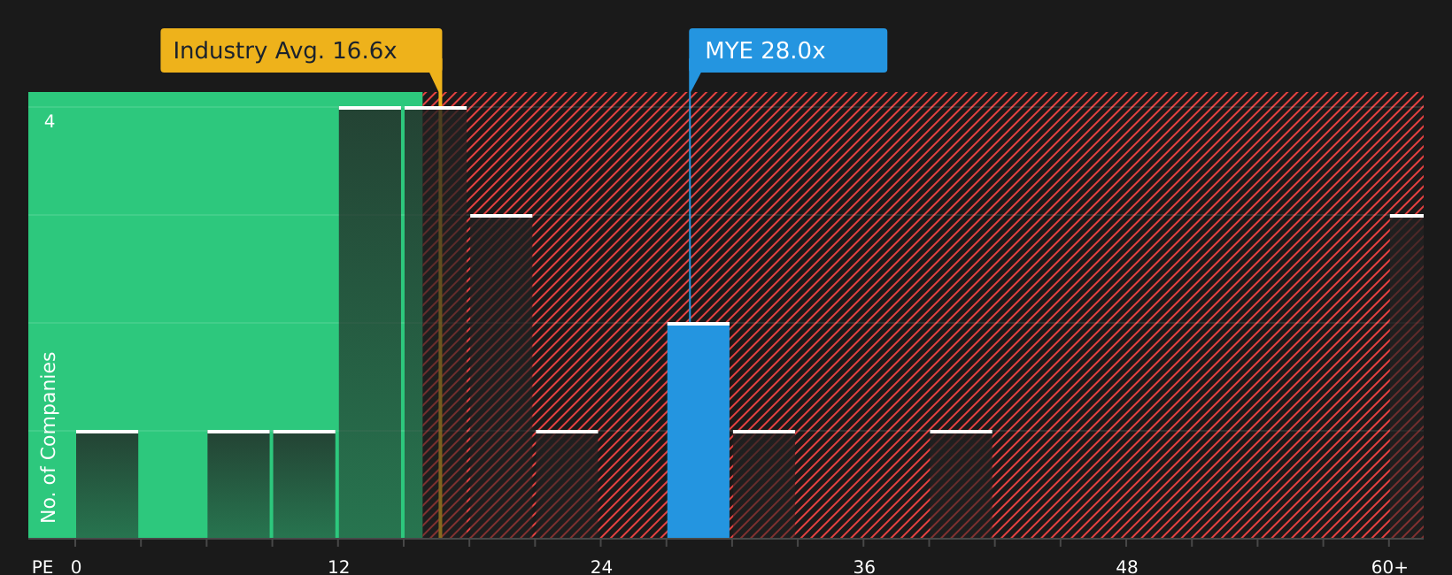Viewport: 1452px width, 575px height.
Task: Select the three-company bar at PE 18 to 21
Action: click(501, 376)
